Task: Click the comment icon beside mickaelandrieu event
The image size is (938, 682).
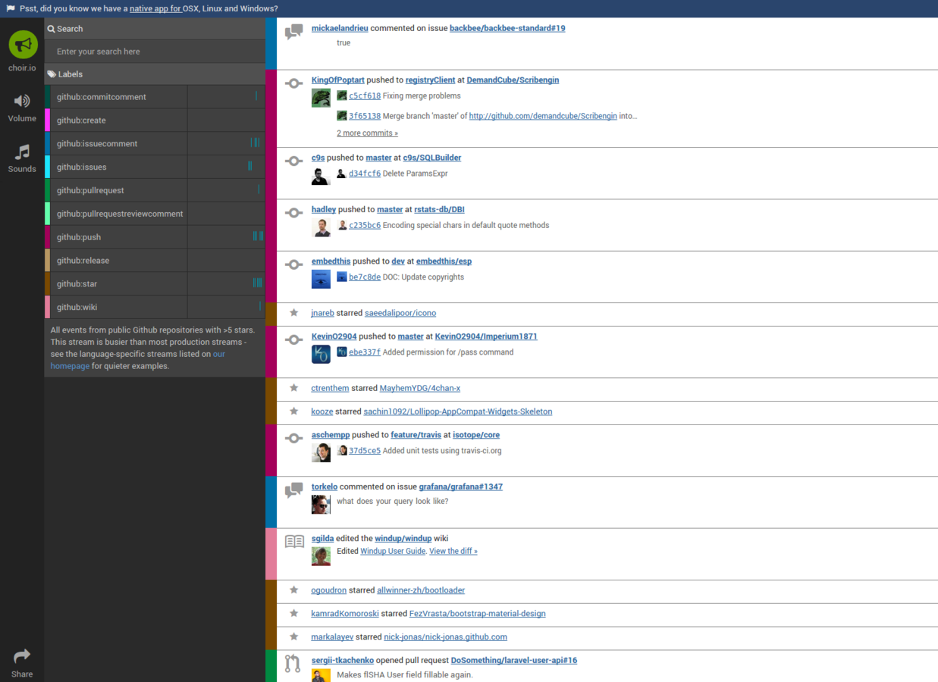Action: tap(294, 32)
